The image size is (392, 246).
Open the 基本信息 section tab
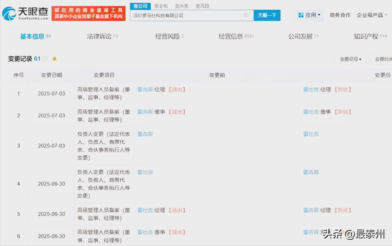pos(36,37)
